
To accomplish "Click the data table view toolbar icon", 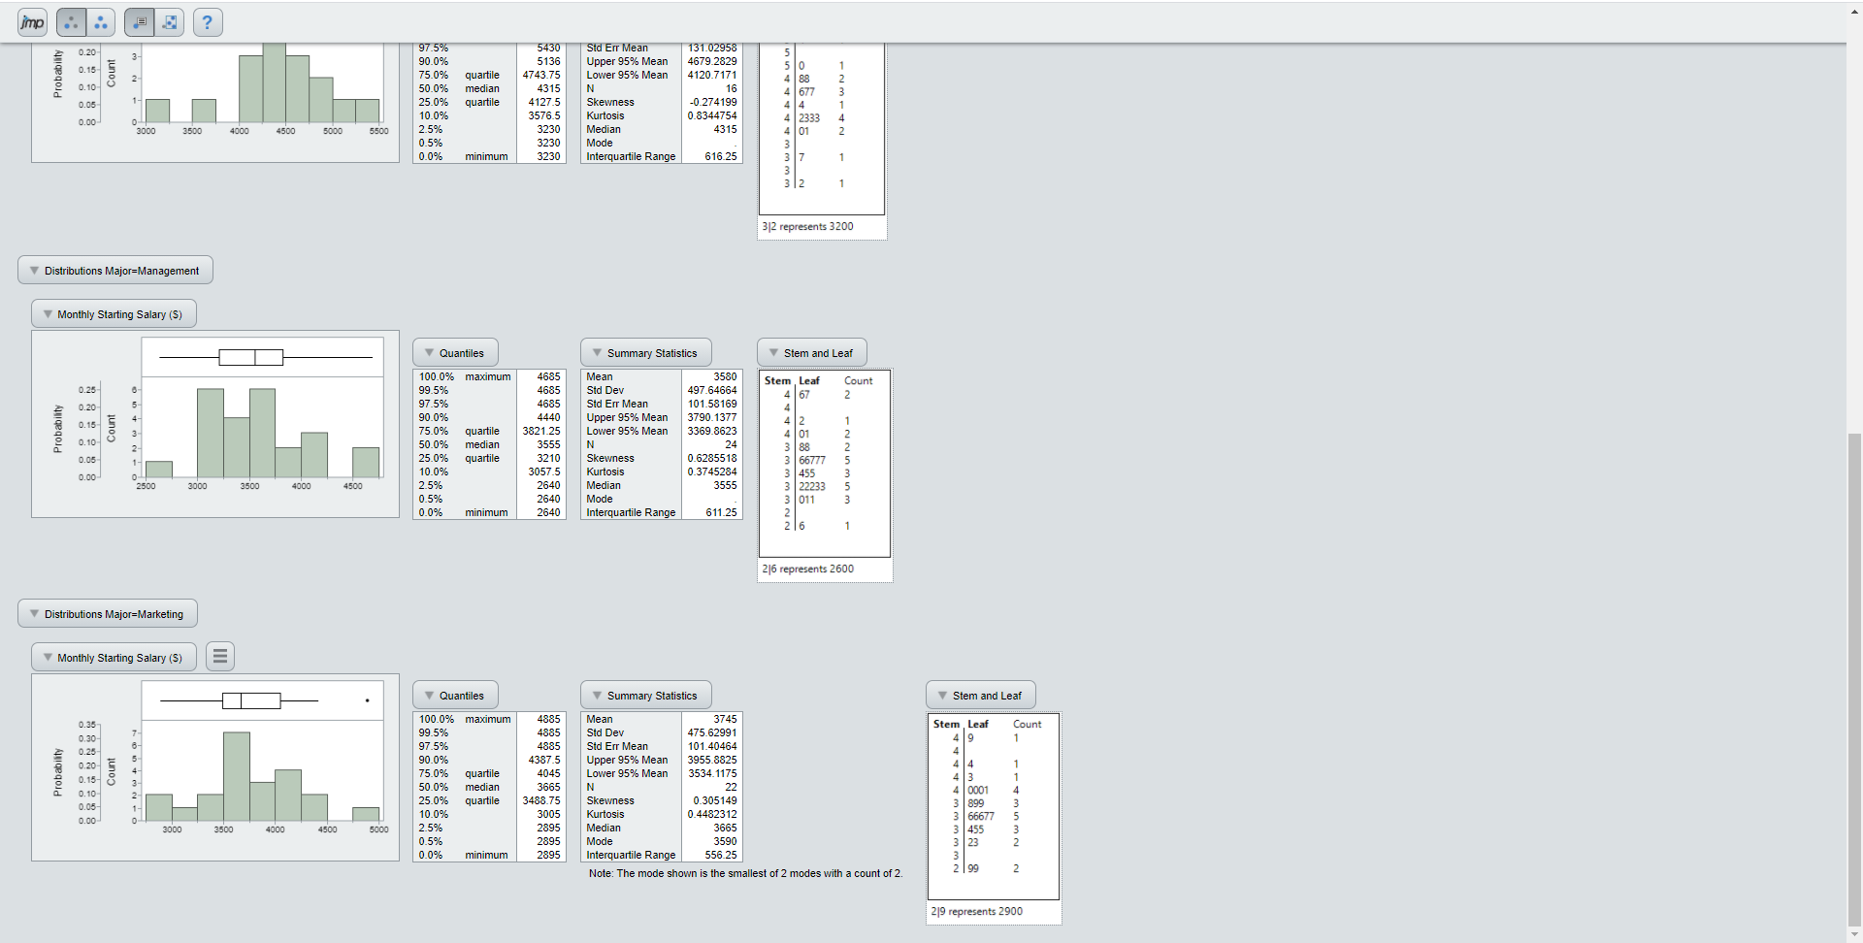I will 169,21.
